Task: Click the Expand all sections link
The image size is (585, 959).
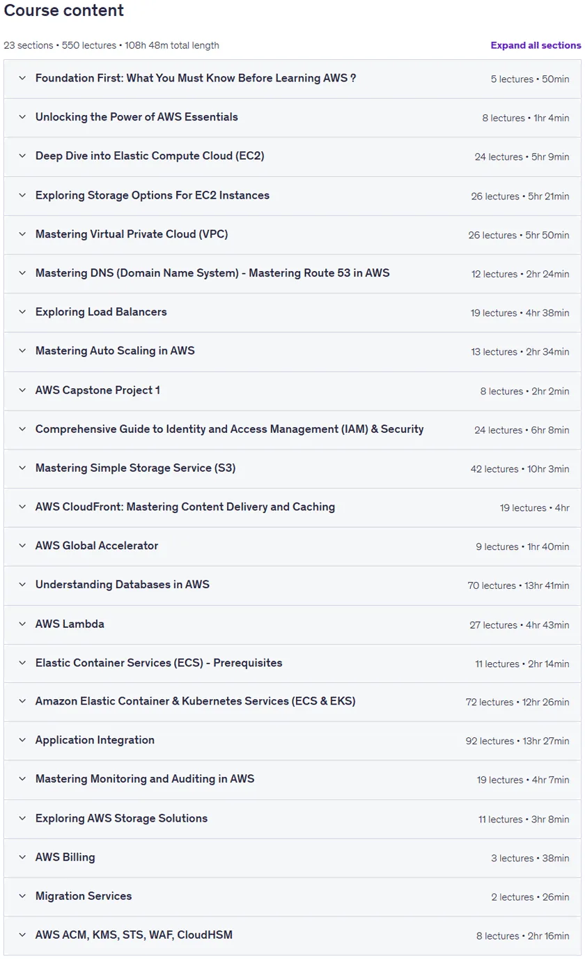Action: [x=536, y=45]
